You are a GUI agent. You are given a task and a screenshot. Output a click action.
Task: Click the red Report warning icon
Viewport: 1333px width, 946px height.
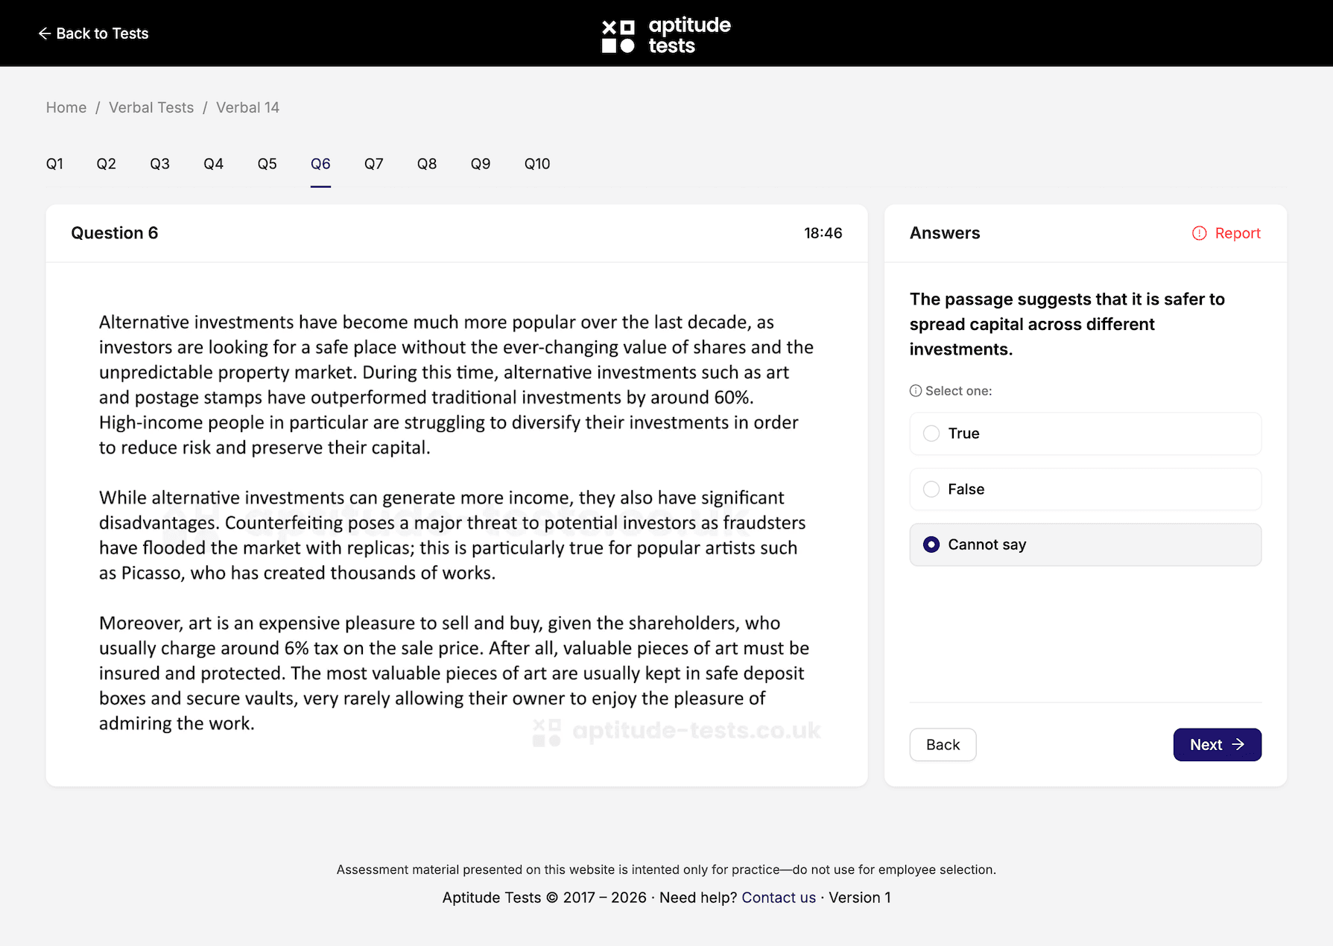tap(1199, 233)
